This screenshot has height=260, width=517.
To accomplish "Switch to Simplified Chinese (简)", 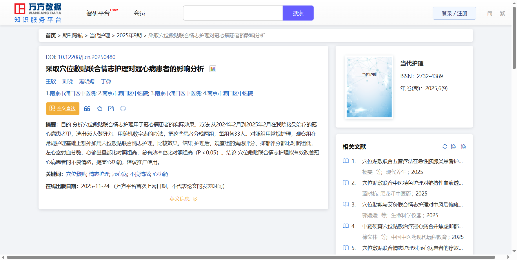I will coord(489,13).
